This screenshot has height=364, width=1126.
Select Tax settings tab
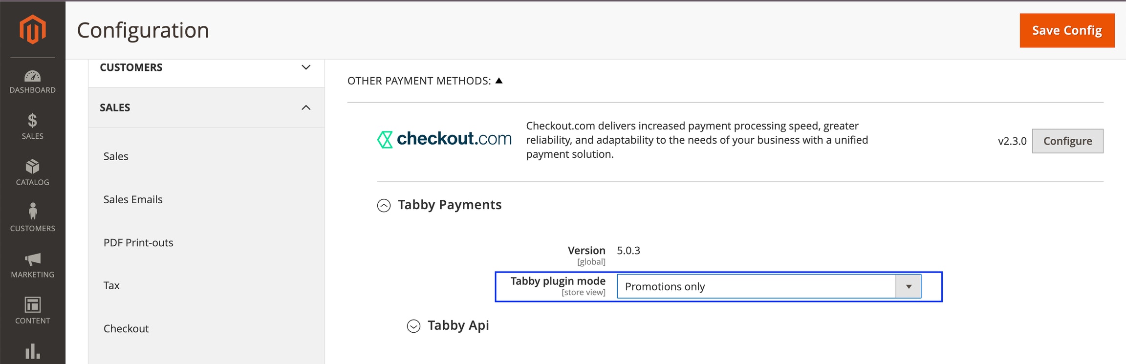click(111, 286)
